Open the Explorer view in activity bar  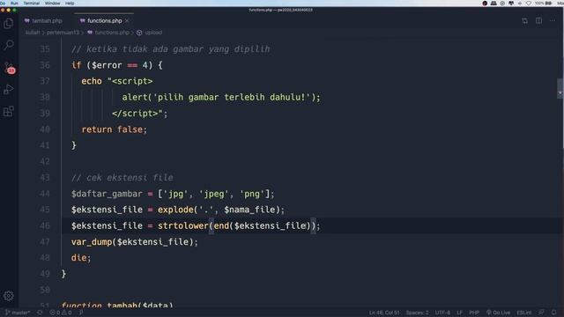pyautogui.click(x=9, y=24)
